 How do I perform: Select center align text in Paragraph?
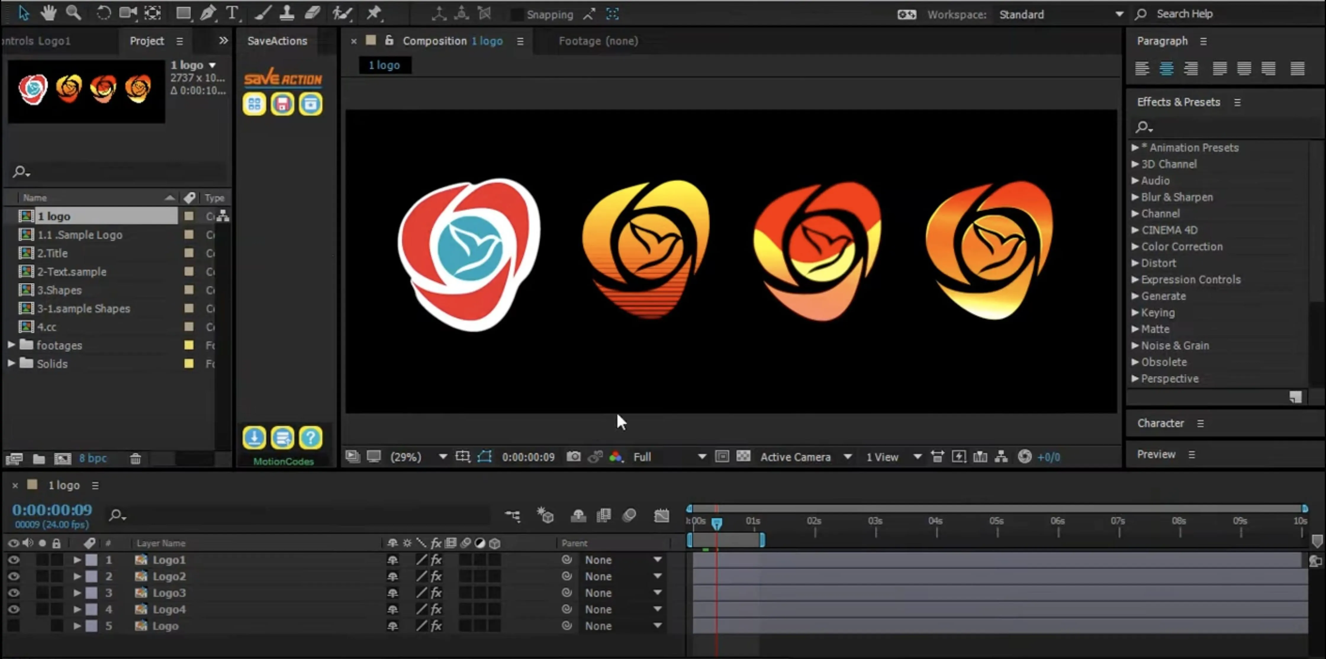pyautogui.click(x=1166, y=68)
